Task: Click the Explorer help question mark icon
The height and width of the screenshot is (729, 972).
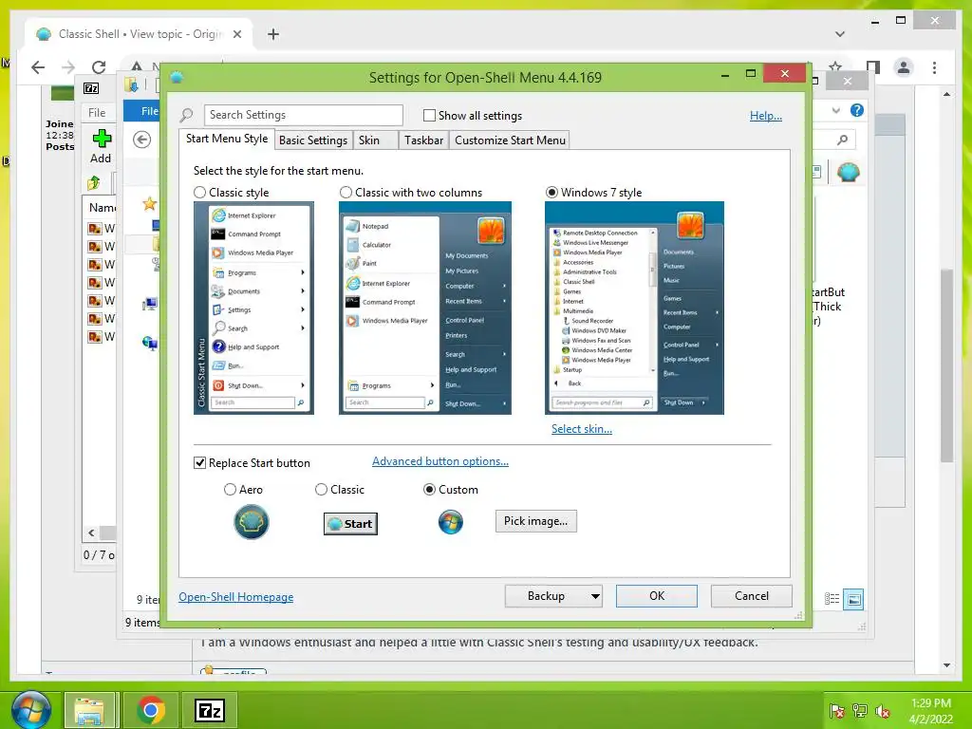Action: pos(857,110)
